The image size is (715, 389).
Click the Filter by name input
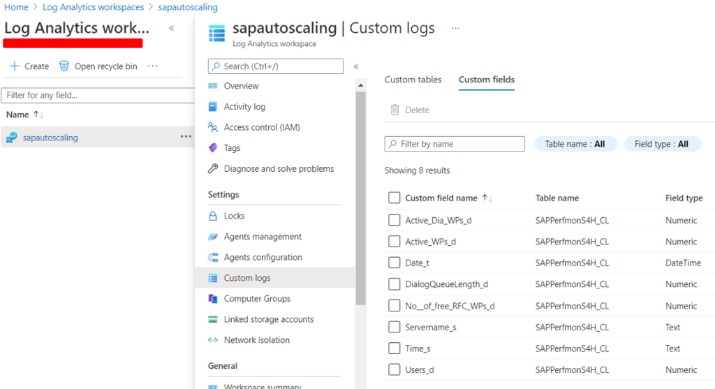tap(455, 144)
